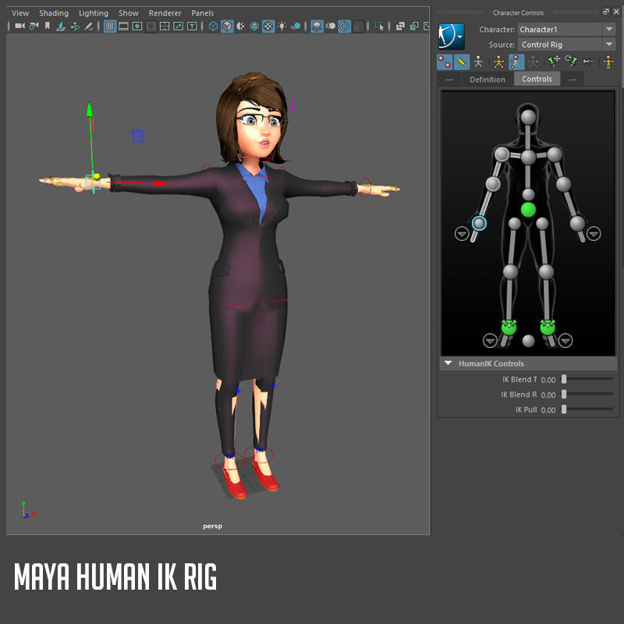Image resolution: width=624 pixels, height=624 pixels.
Task: Click the Depth of Field icon
Action: 358,27
